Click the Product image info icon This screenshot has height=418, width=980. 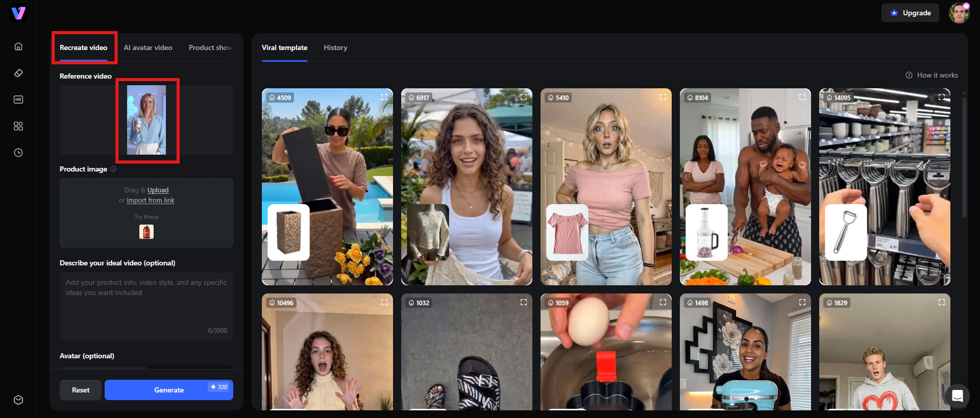113,169
